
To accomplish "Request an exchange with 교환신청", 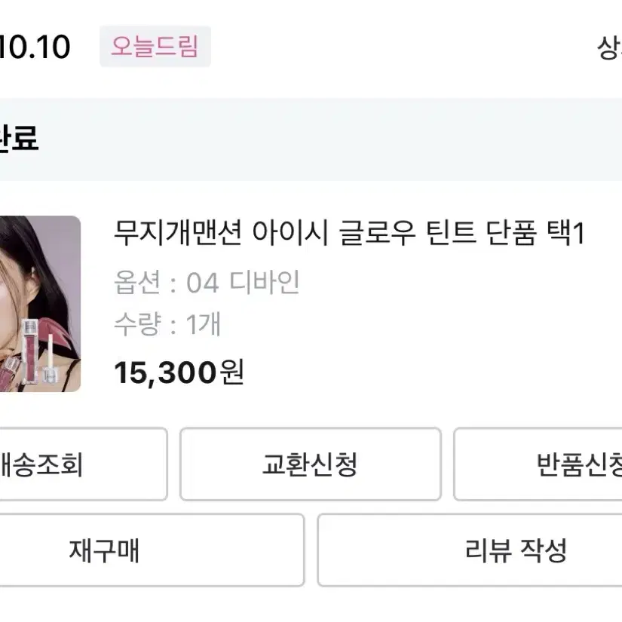I will 310,464.
